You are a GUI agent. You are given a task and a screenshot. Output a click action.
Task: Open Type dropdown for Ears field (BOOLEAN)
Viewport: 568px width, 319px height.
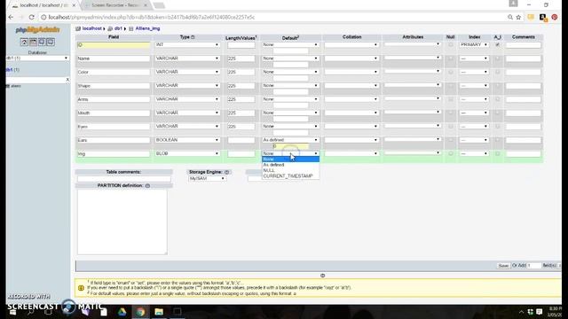pyautogui.click(x=187, y=140)
